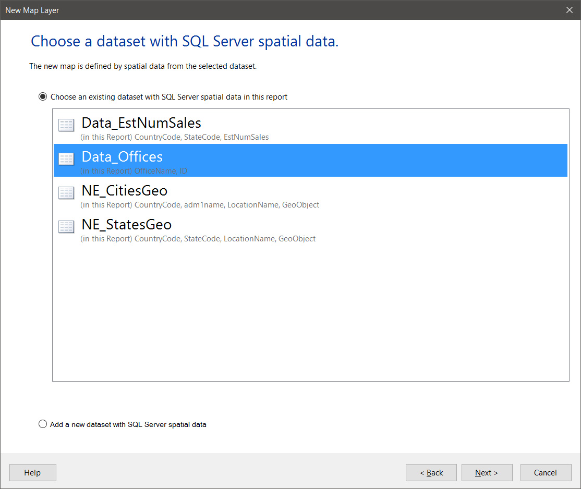
Task: Proceed by clicking Next
Action: pos(487,473)
